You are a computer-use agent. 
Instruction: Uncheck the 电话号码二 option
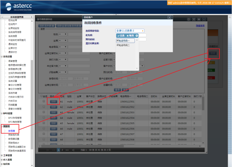[x=118, y=45]
